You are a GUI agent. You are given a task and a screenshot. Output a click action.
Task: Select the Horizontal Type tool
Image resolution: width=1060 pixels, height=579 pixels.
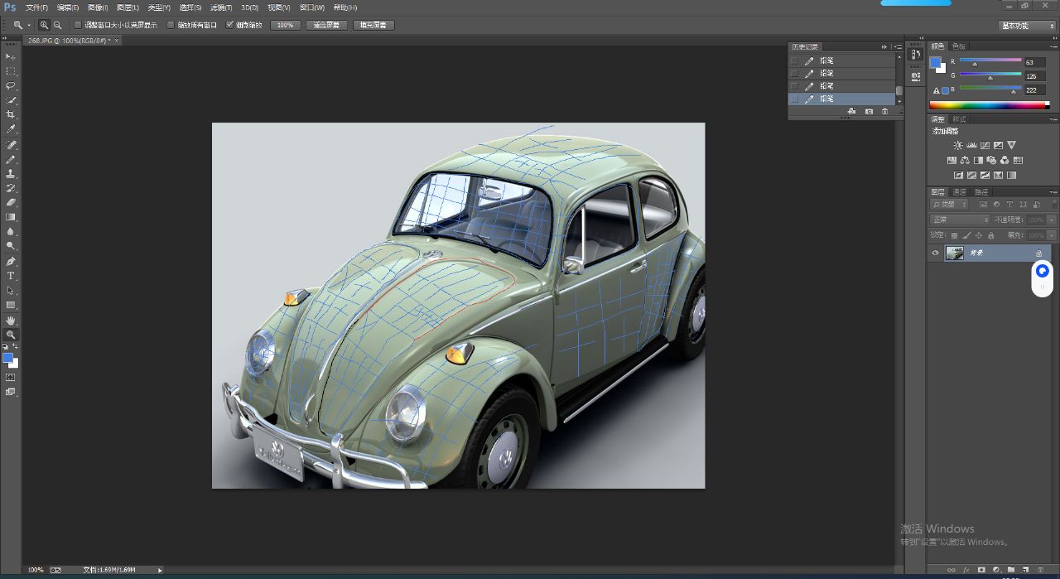11,276
